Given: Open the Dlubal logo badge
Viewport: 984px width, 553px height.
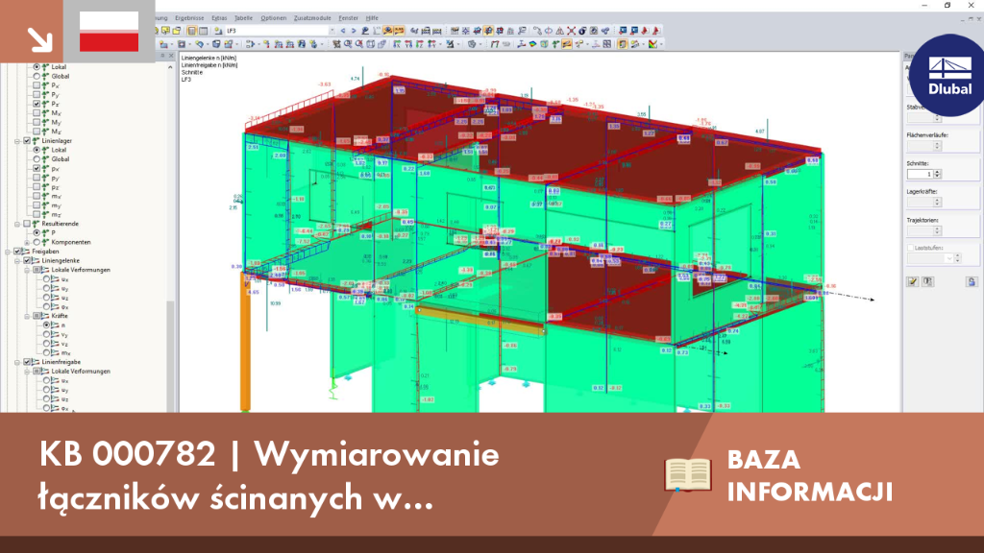Looking at the screenshot, I should (948, 75).
